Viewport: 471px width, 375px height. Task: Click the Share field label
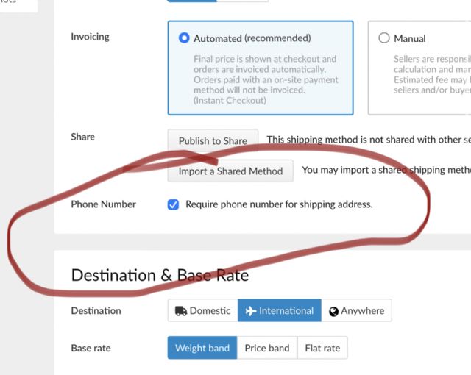82,137
